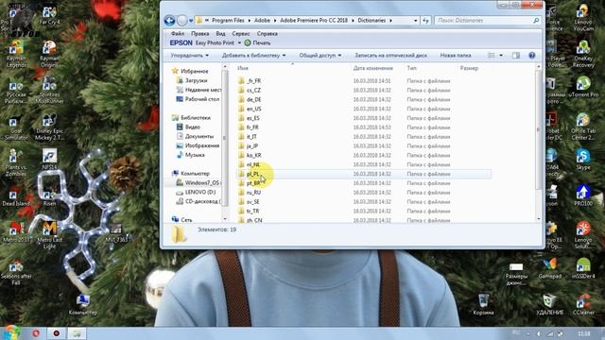Select the Metro Last Light desktop icon
605x340 pixels.
[49, 234]
